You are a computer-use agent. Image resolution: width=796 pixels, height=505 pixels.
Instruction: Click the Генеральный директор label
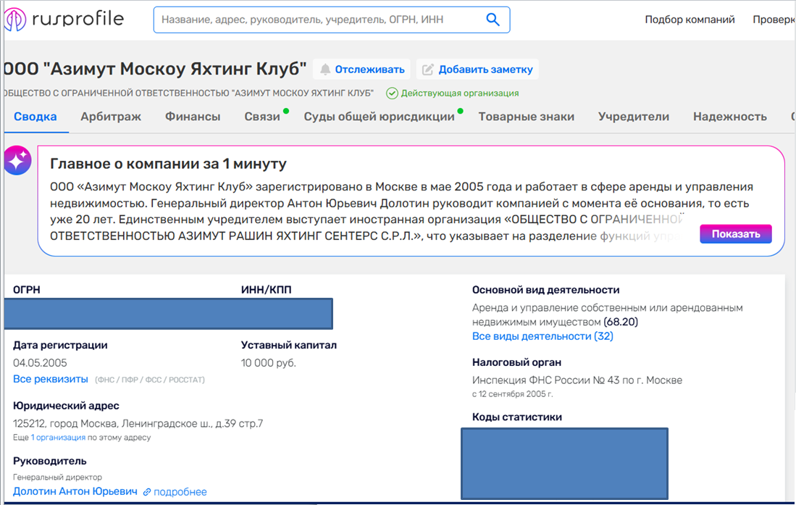[57, 477]
